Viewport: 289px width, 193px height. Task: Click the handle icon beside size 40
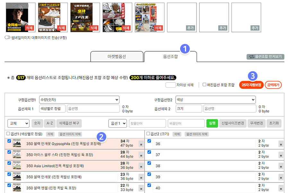[x=281, y=188]
